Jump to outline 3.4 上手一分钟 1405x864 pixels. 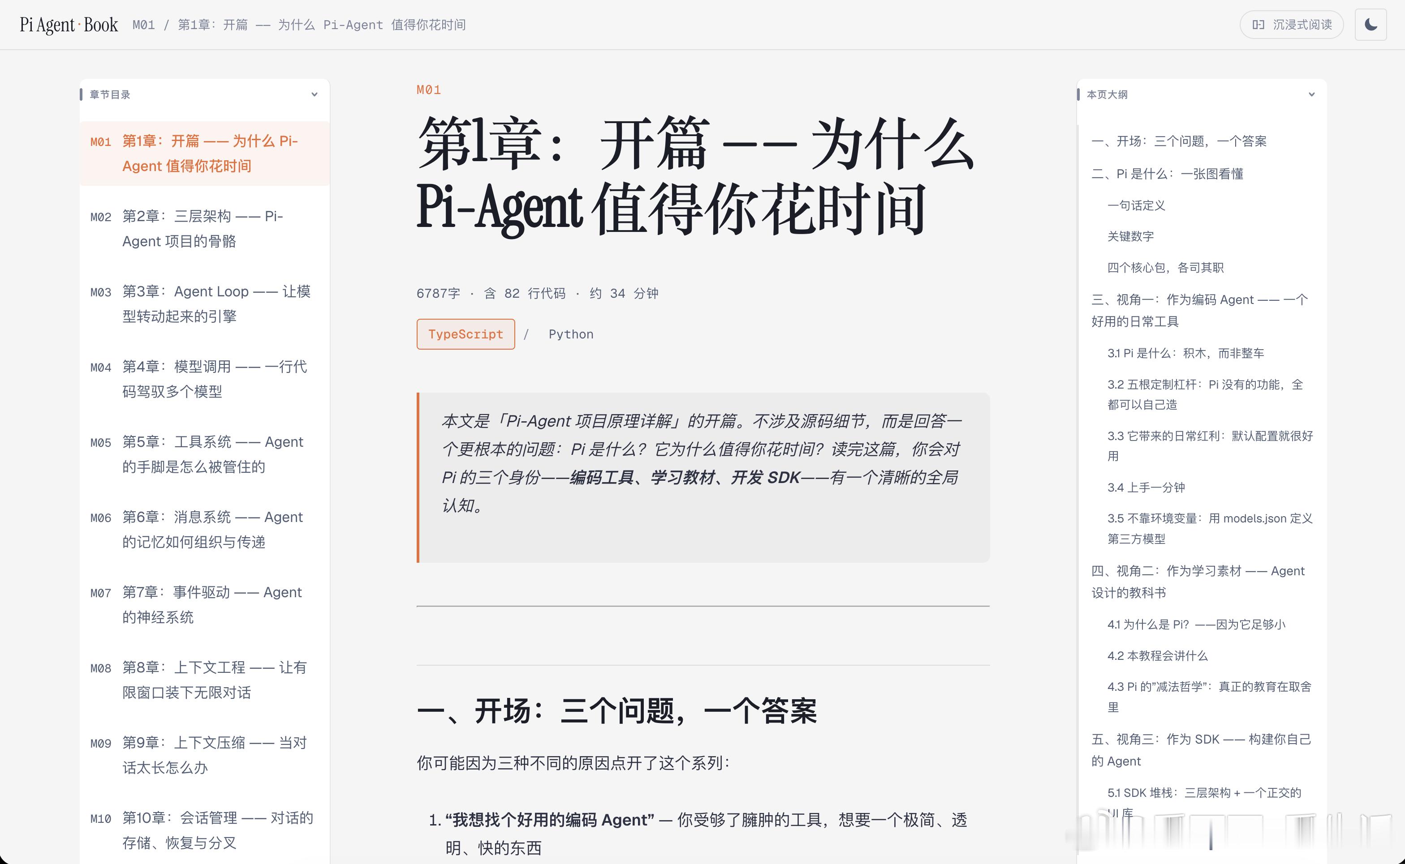click(1146, 488)
